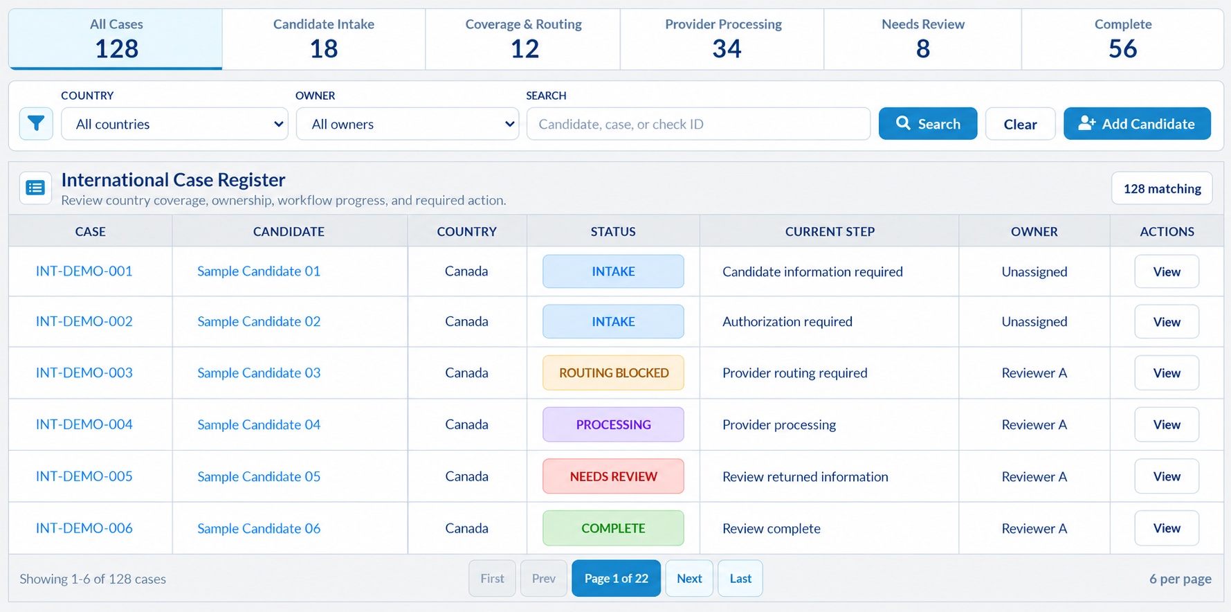Clear the search filters with the Clear button
This screenshot has width=1231, height=612.
(x=1020, y=124)
